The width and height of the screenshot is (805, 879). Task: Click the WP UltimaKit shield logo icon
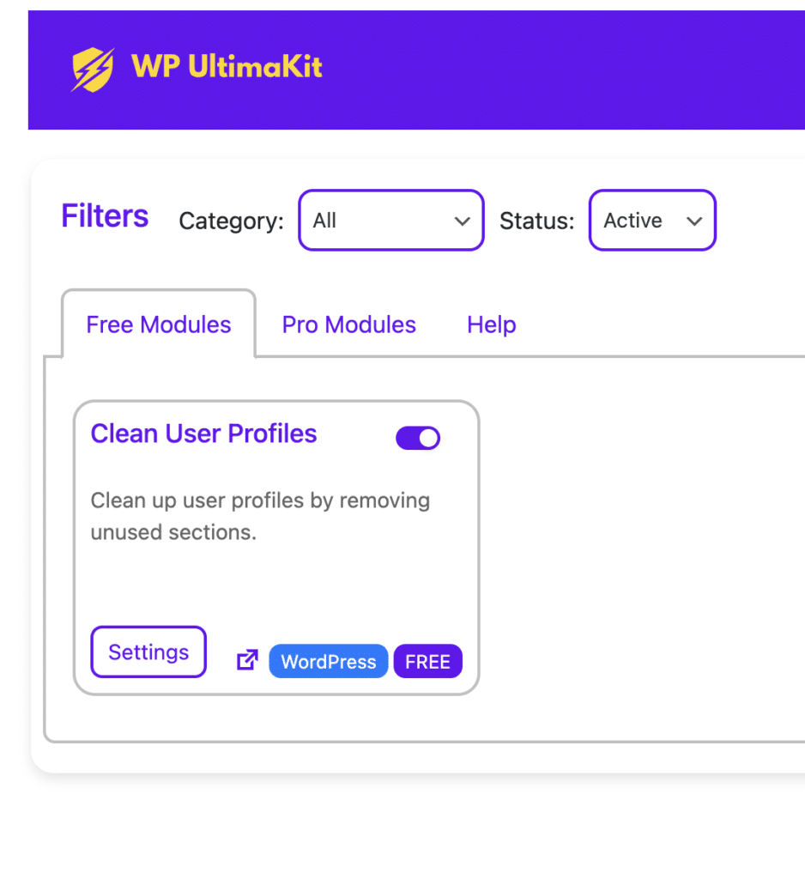93,69
